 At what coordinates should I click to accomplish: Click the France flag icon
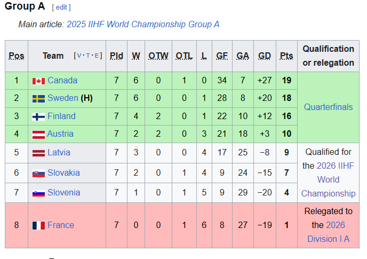click(38, 225)
